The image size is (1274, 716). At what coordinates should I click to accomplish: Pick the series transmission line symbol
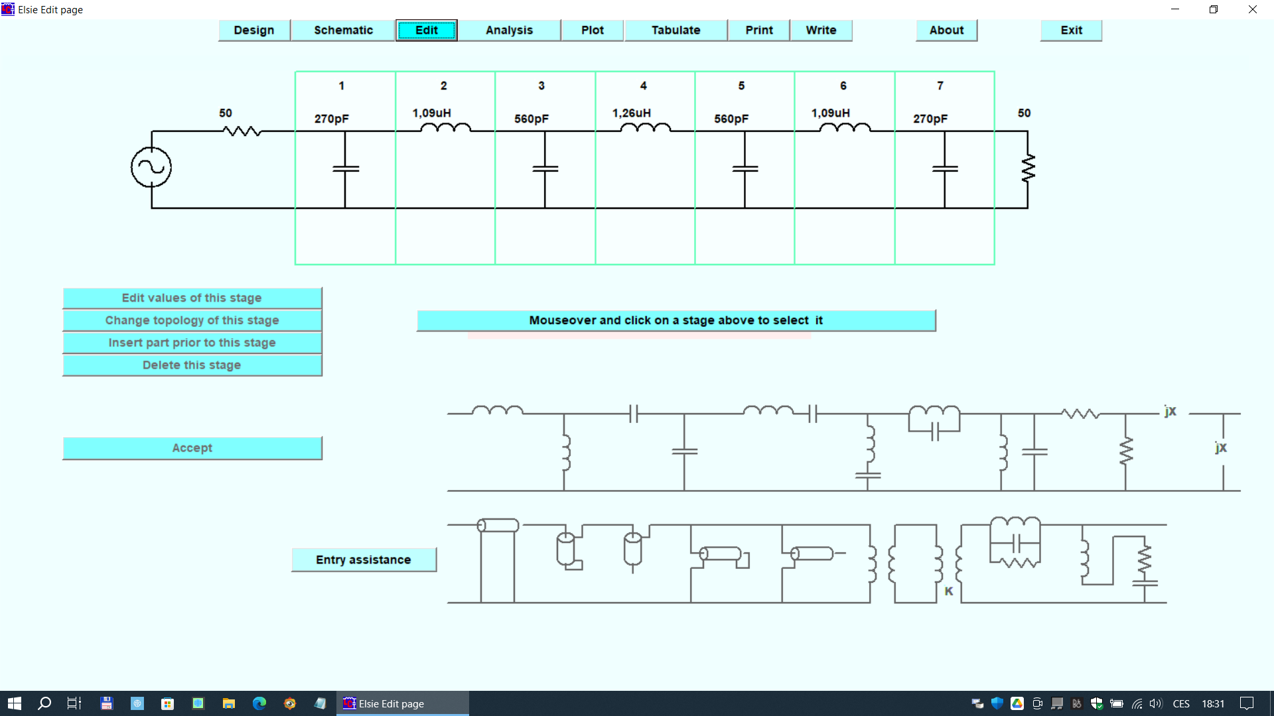pyautogui.click(x=498, y=526)
